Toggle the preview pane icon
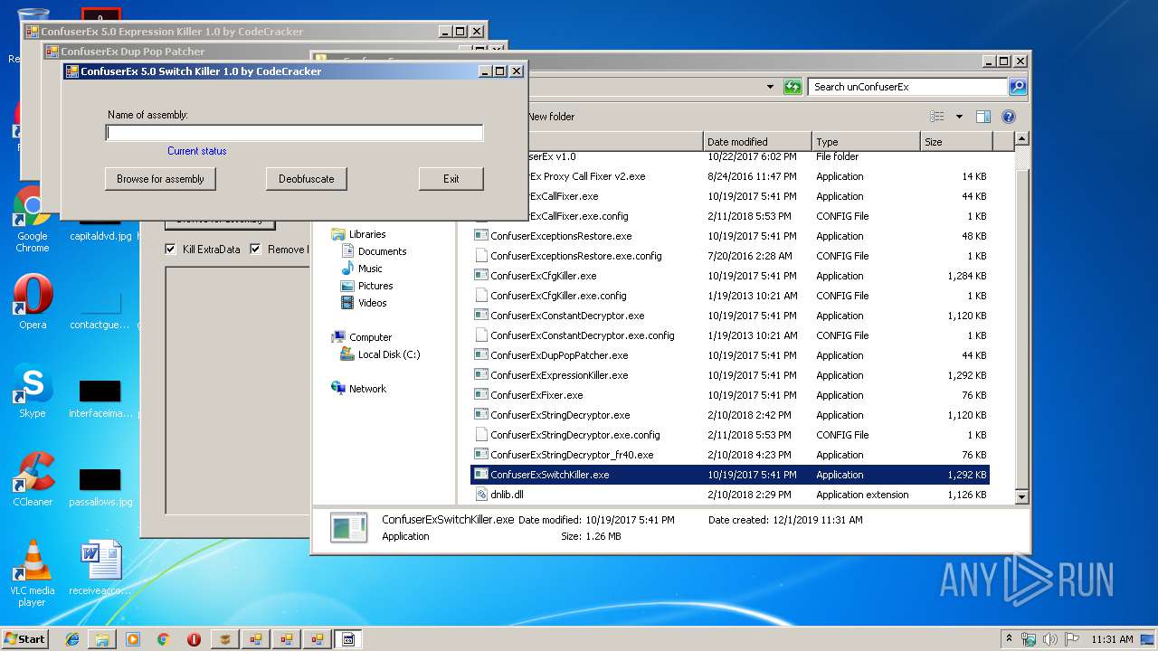This screenshot has width=1158, height=651. [x=983, y=117]
